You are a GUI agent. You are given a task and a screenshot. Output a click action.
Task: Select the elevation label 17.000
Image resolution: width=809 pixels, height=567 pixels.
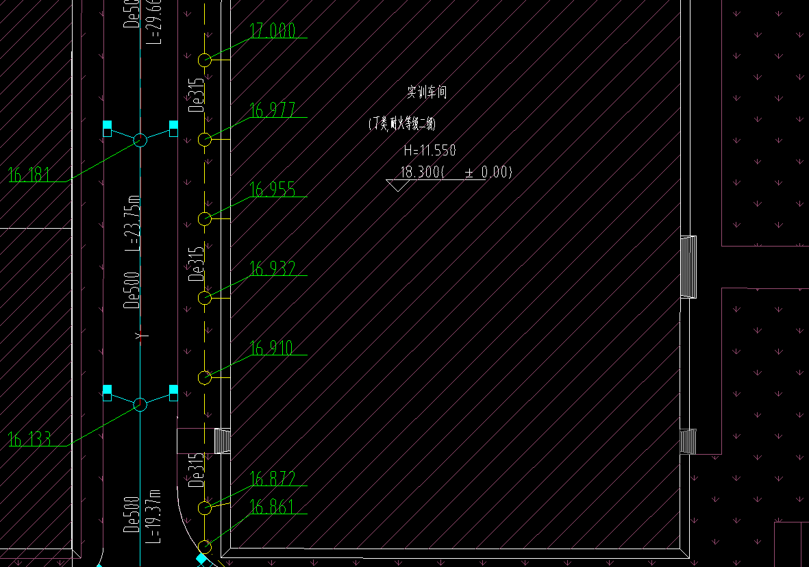tap(273, 30)
